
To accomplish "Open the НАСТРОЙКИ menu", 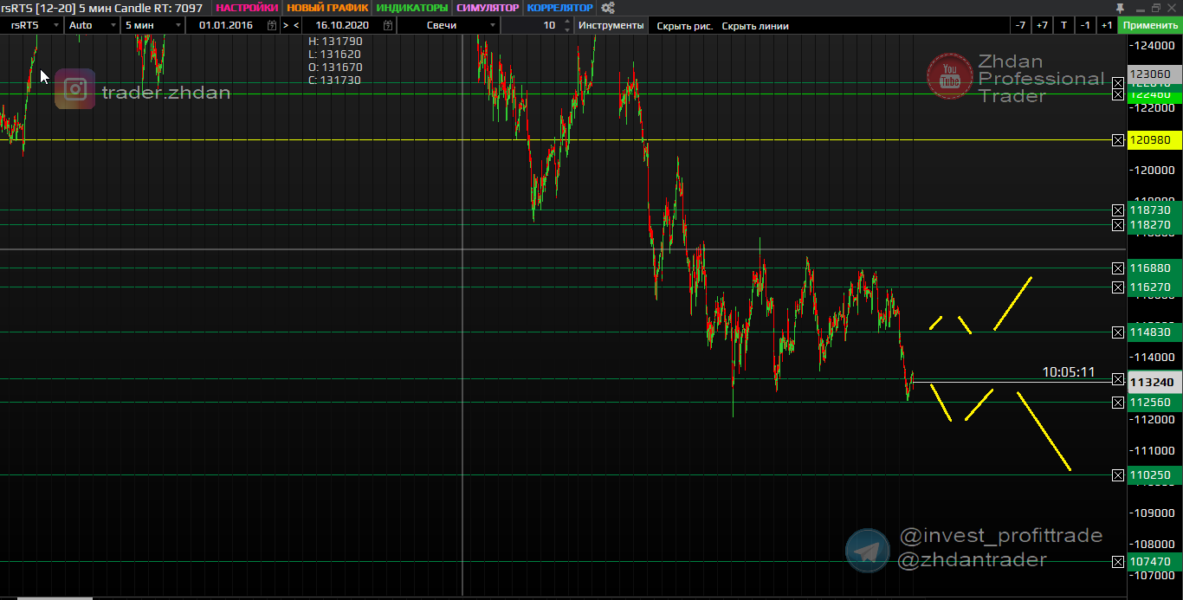I will click(247, 8).
